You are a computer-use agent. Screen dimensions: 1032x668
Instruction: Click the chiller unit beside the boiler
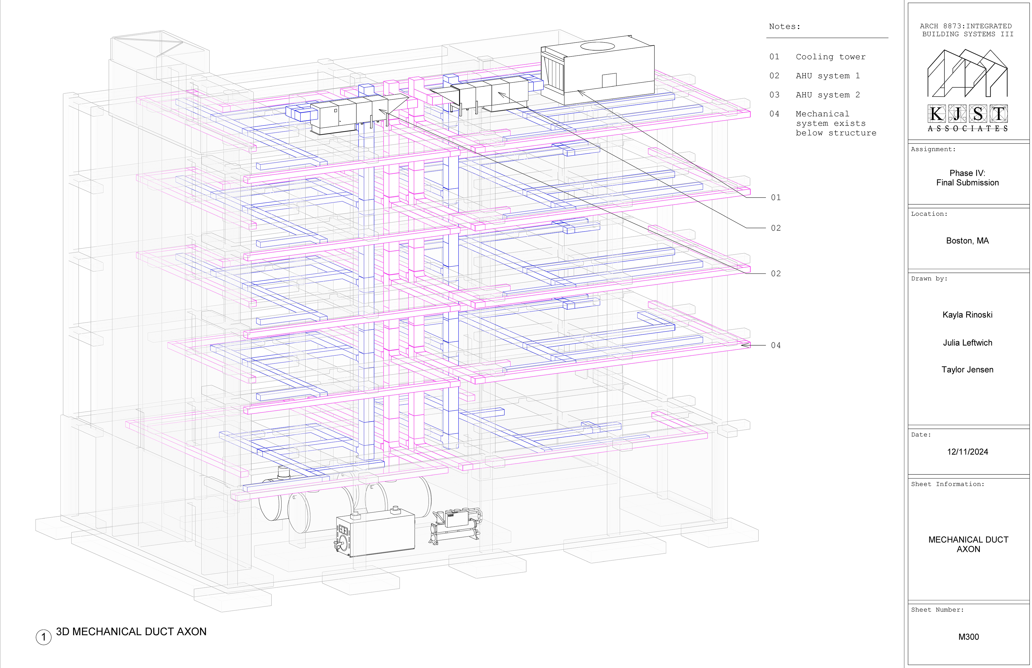click(x=455, y=526)
